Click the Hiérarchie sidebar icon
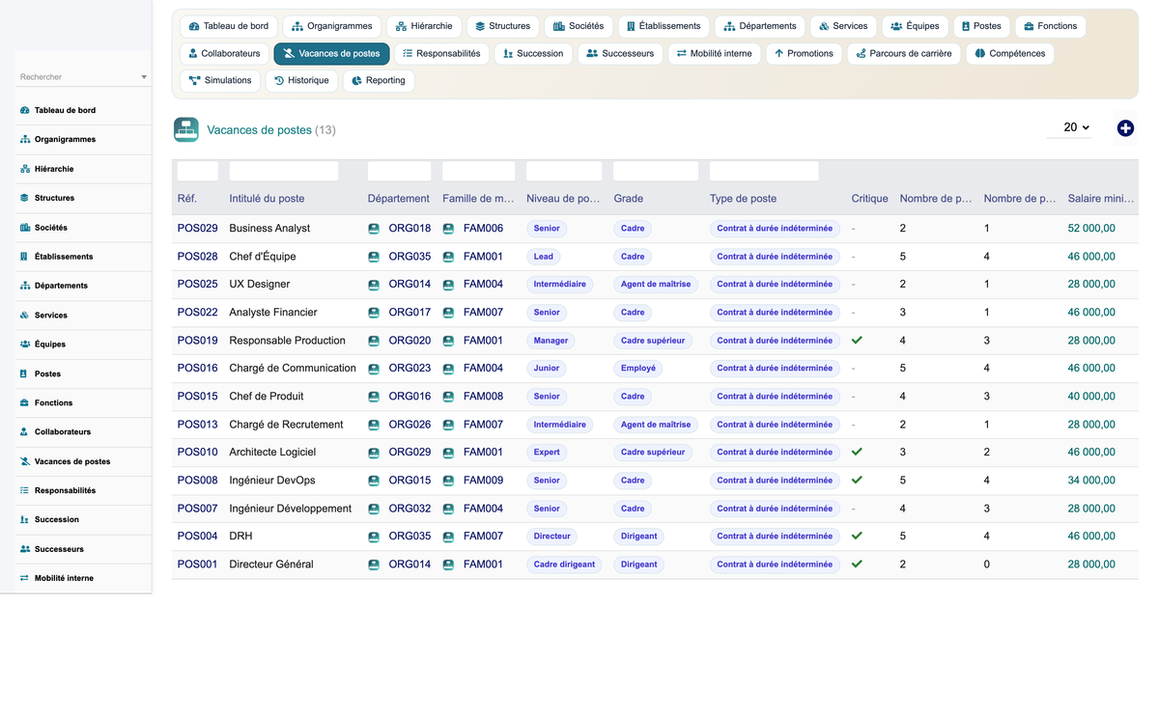 click(x=25, y=169)
